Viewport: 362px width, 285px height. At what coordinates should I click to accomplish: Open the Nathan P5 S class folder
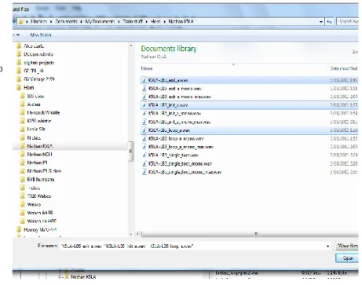click(x=44, y=171)
